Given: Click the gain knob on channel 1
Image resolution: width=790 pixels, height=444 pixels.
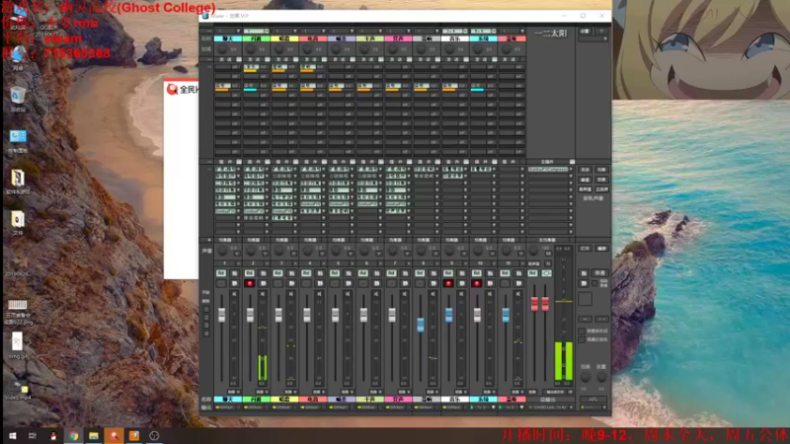Looking at the screenshot, I should click(x=222, y=49).
